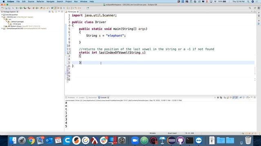This screenshot has height=146, width=261.
Task: Expand CSC200Javafest project node
Action: 2,15
